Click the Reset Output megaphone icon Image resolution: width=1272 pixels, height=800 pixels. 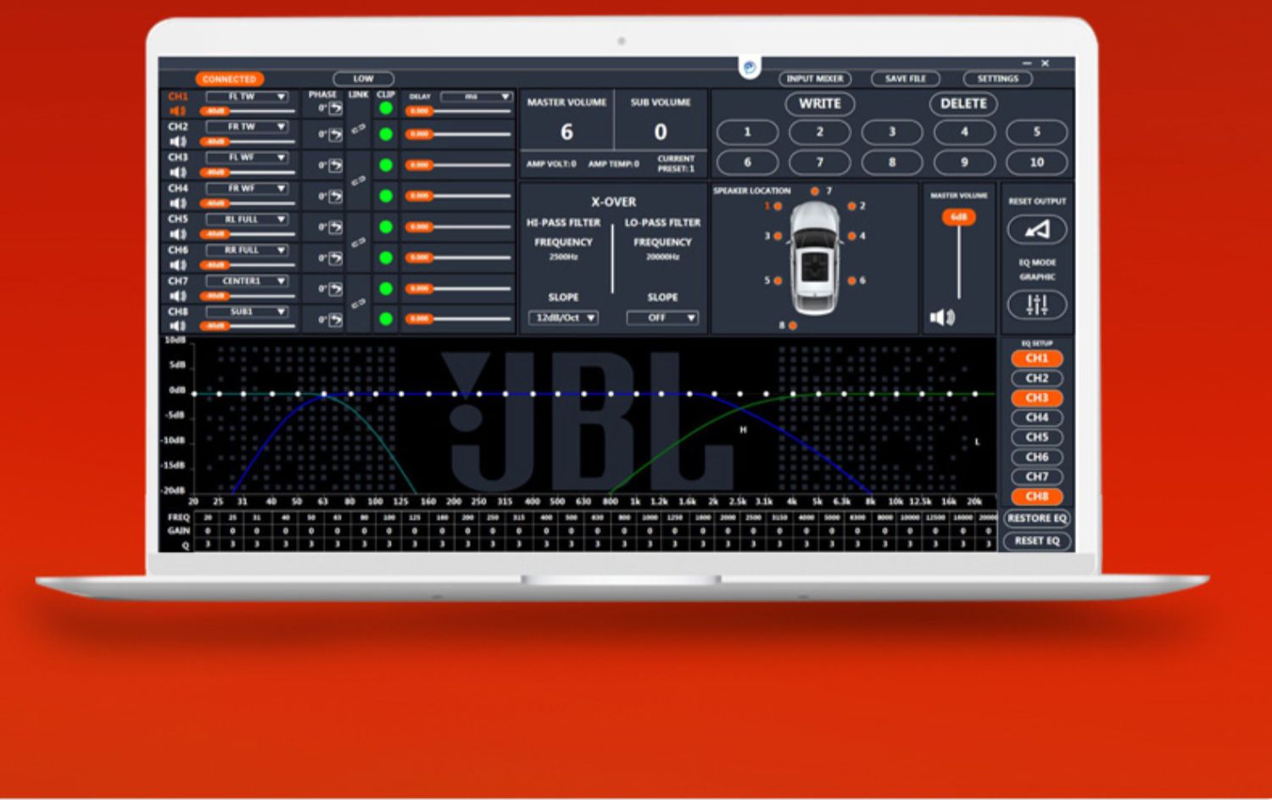(x=1037, y=230)
